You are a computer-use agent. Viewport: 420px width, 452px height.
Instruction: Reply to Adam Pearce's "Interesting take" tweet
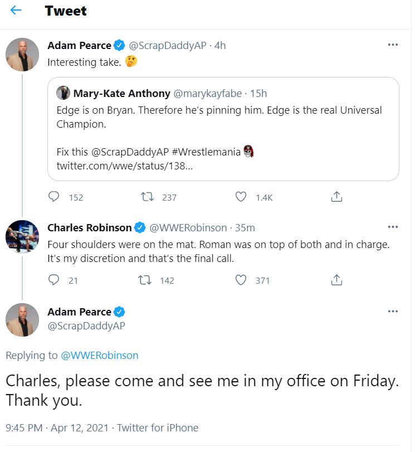click(54, 197)
